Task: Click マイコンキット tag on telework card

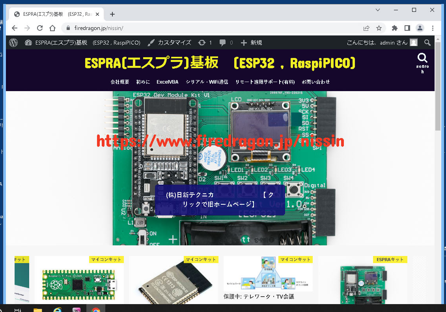Action: [295, 260]
